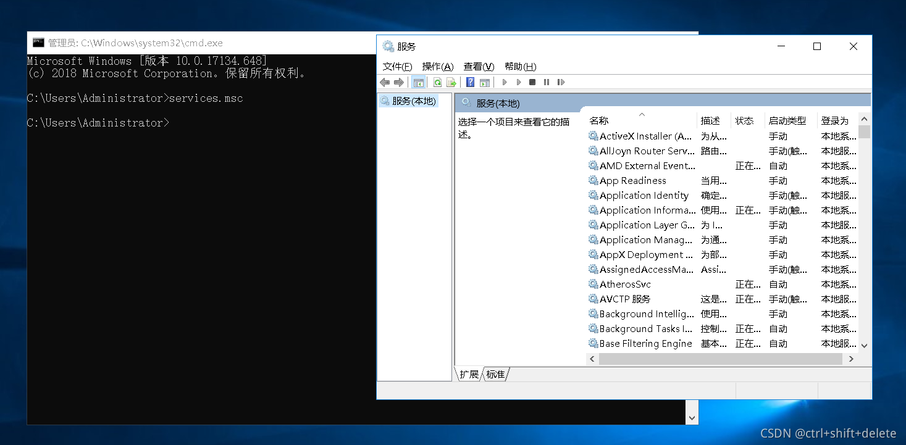Viewport: 906px width, 445px height.
Task: Click the cmd.exe window title bar icon
Action: point(38,43)
